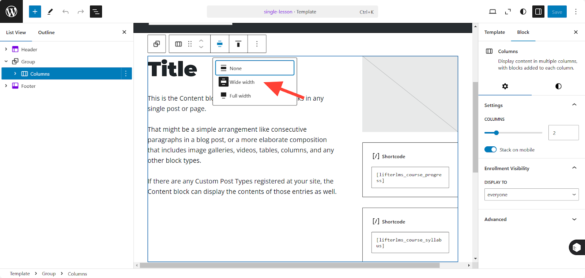This screenshot has width=585, height=278.
Task: Click the desktop preview view icon
Action: point(492,12)
